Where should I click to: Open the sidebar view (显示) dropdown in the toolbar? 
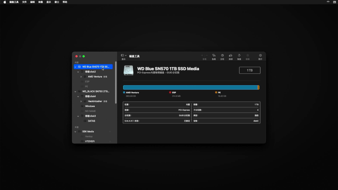tap(124, 56)
